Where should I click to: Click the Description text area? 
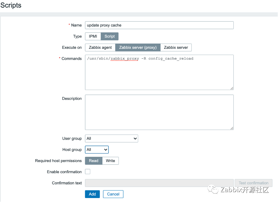pos(159,112)
